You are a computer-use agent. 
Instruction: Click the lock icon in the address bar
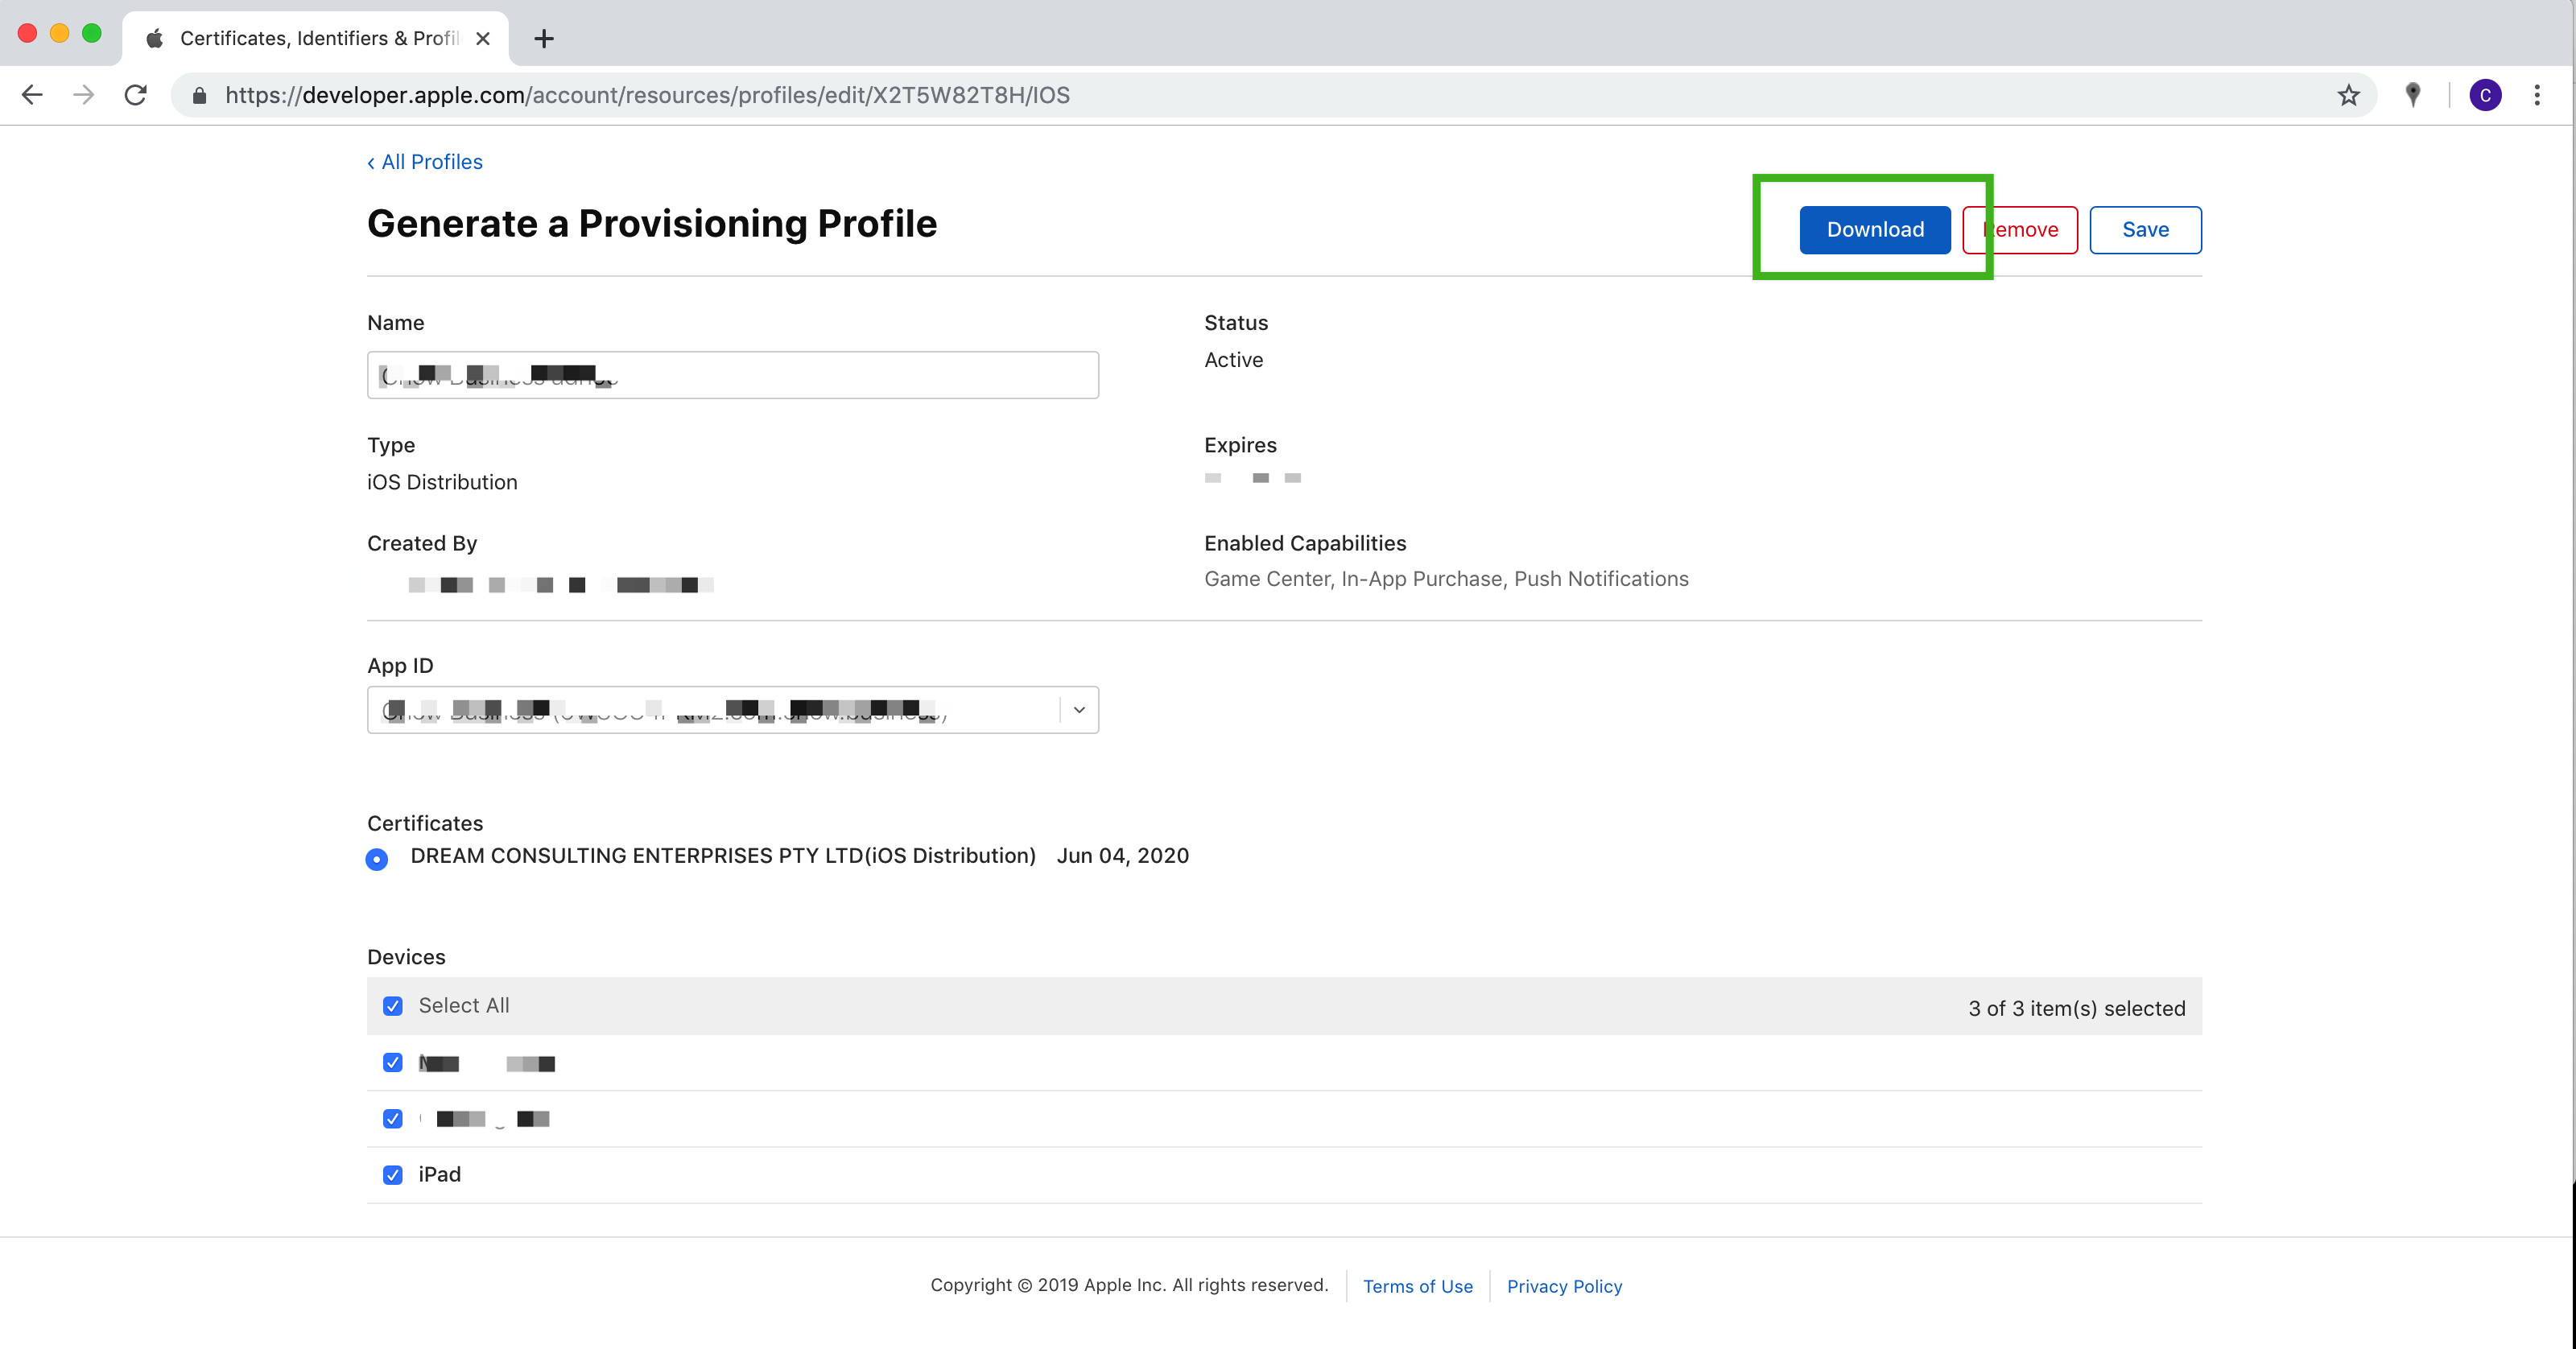point(199,95)
